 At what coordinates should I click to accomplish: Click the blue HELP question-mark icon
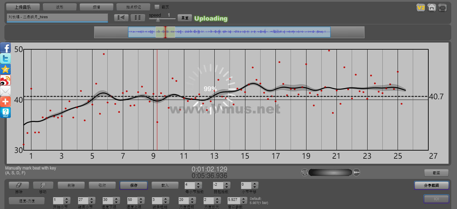pyautogui.click(x=5, y=112)
